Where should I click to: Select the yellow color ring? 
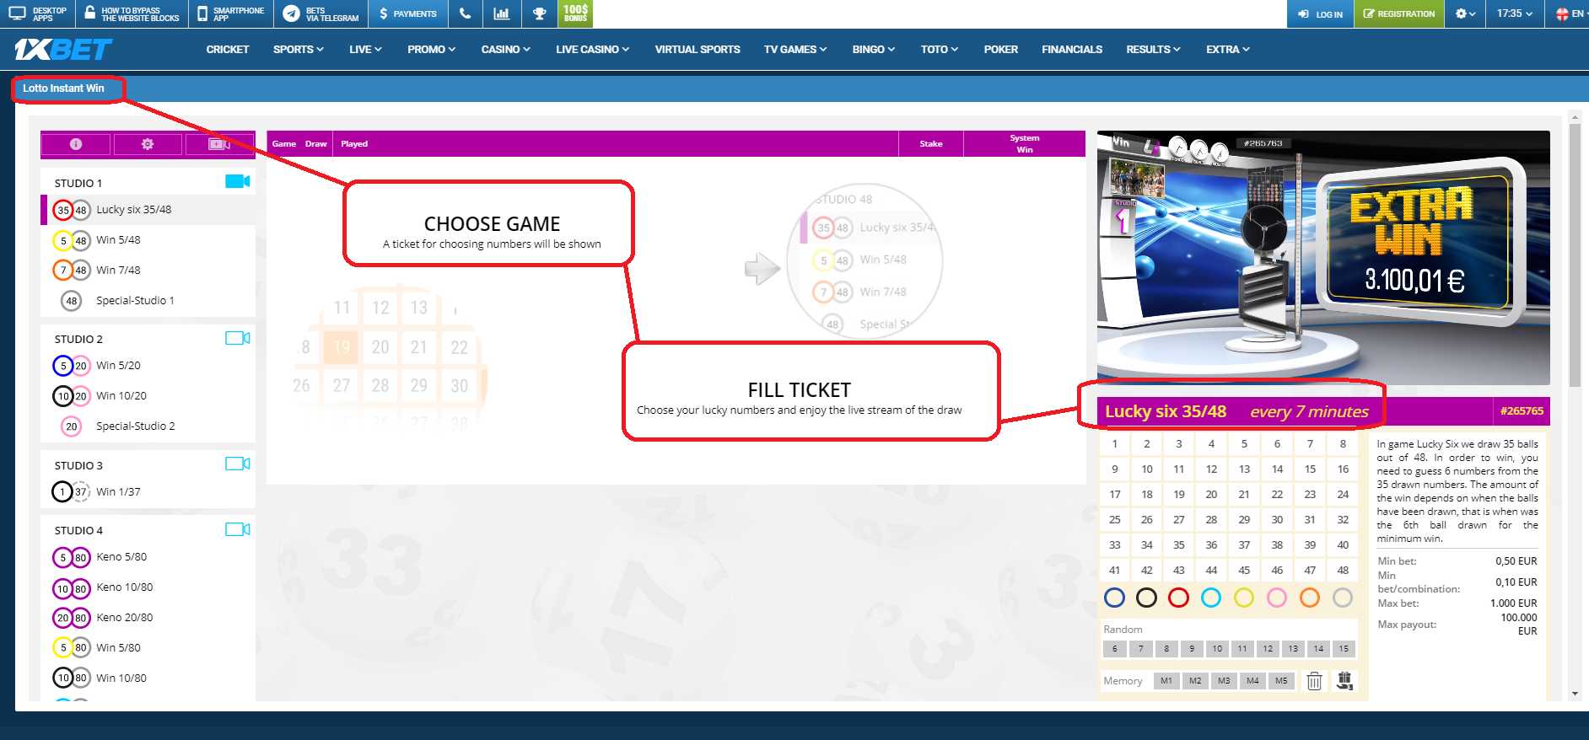(1244, 598)
